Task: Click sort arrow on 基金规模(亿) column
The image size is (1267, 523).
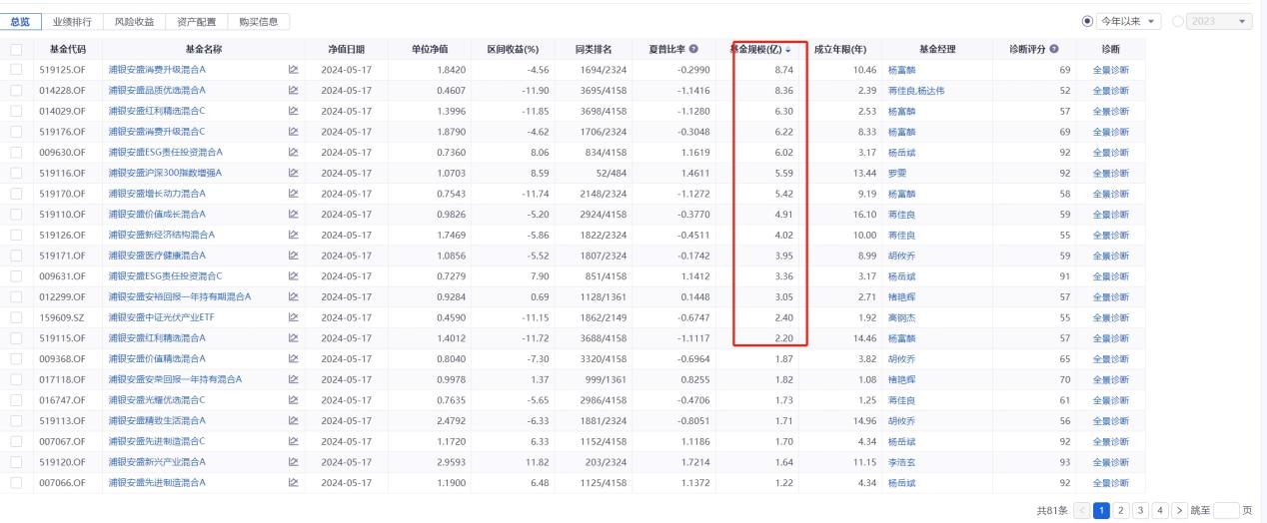Action: coord(788,49)
